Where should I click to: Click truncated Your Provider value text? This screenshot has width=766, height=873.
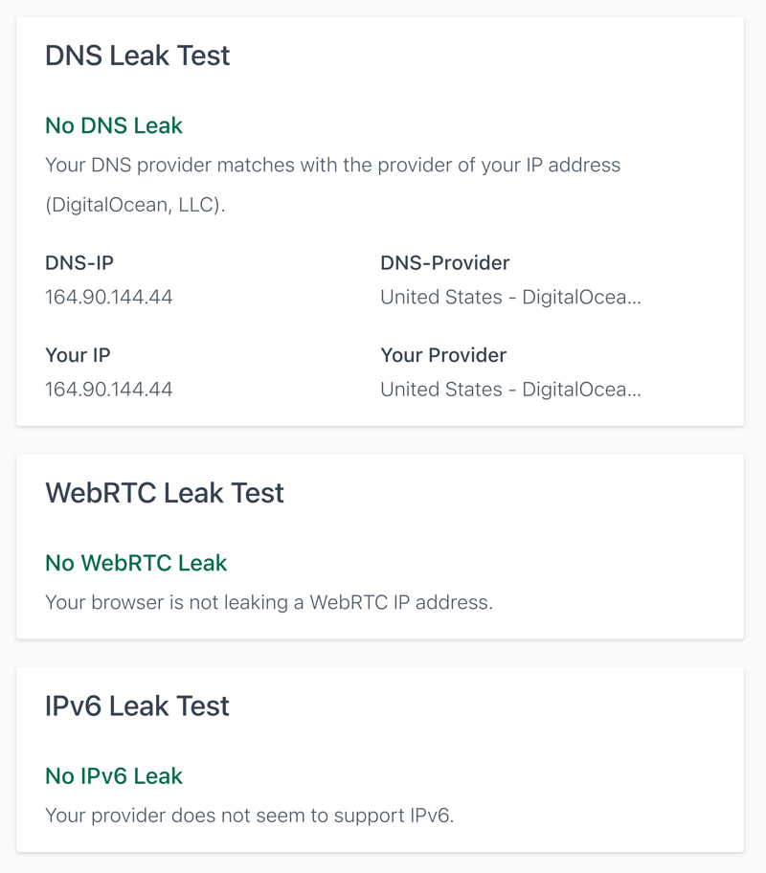pyautogui.click(x=511, y=390)
